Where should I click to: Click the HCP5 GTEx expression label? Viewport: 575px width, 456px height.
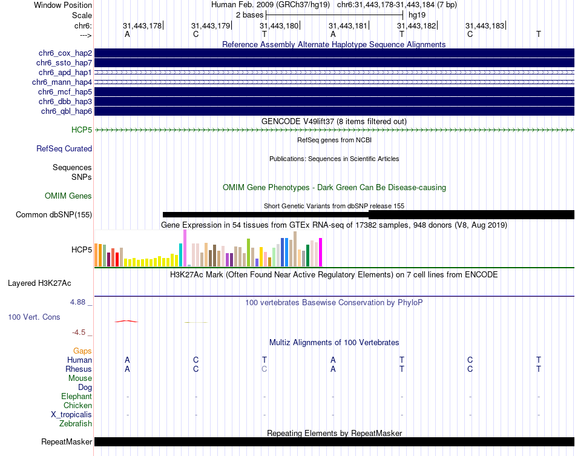coord(82,250)
